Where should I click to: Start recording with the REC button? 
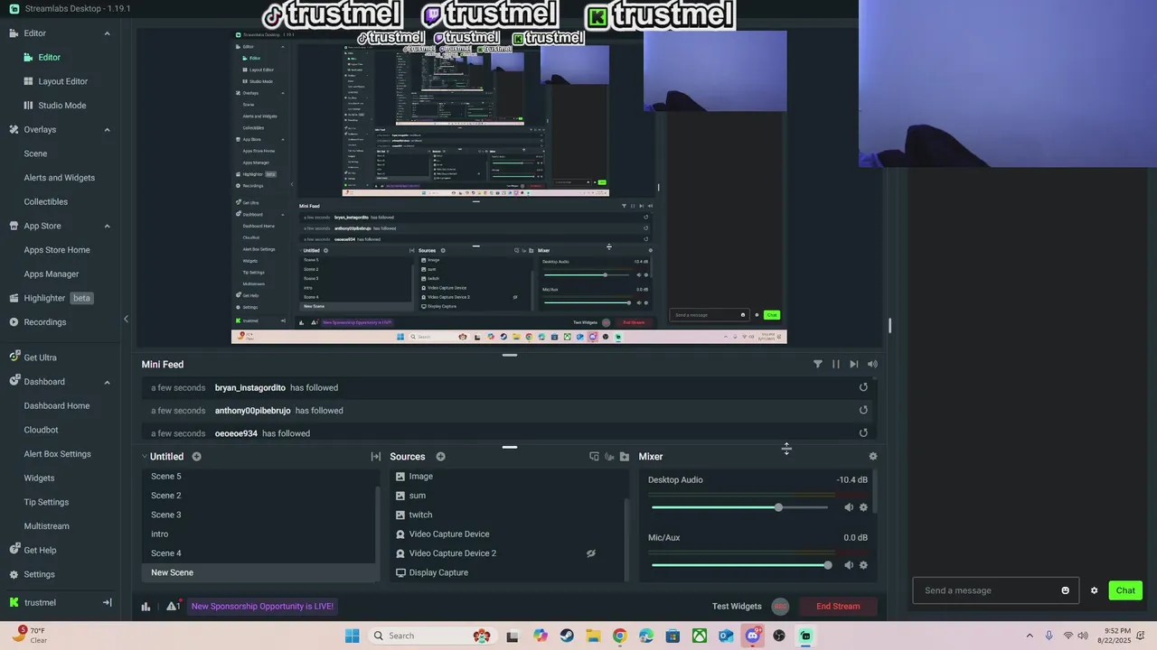(781, 607)
